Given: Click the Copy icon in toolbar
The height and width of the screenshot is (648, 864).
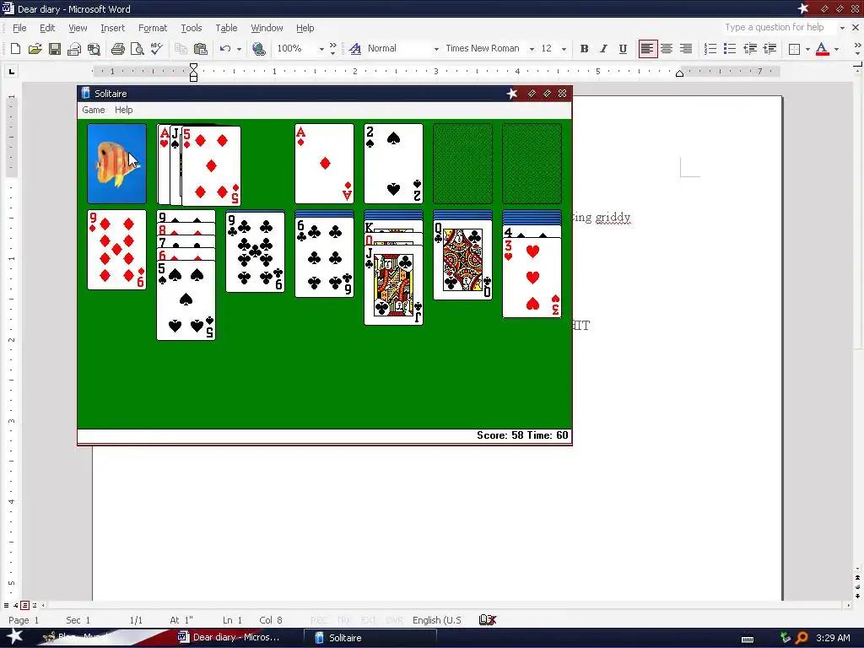Looking at the screenshot, I should pos(181,48).
